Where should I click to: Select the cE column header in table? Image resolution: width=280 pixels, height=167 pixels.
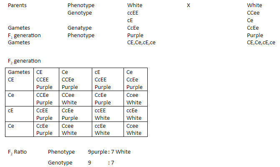pyautogui.click(x=99, y=72)
